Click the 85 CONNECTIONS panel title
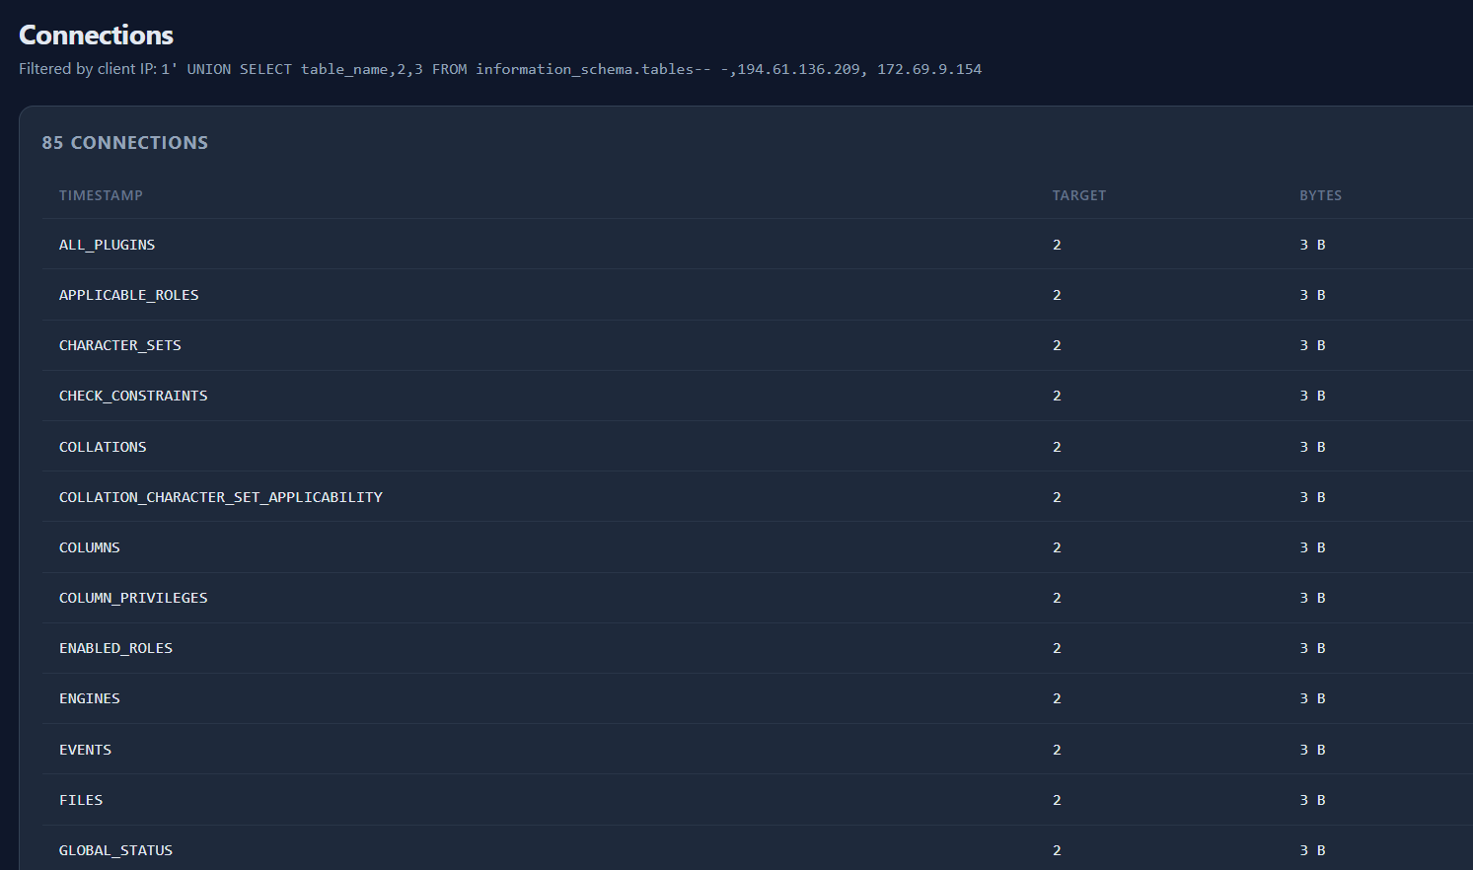Viewport: 1473px width, 870px height. tap(125, 143)
